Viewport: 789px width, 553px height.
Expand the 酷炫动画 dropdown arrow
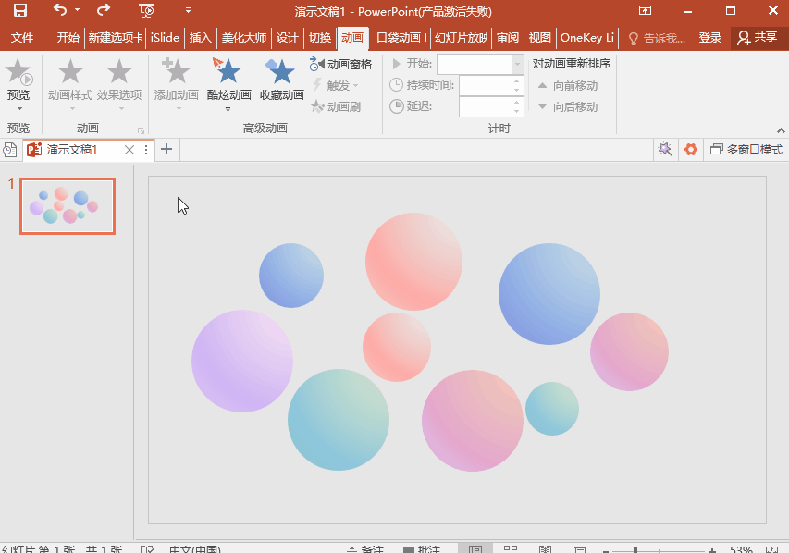point(228,110)
